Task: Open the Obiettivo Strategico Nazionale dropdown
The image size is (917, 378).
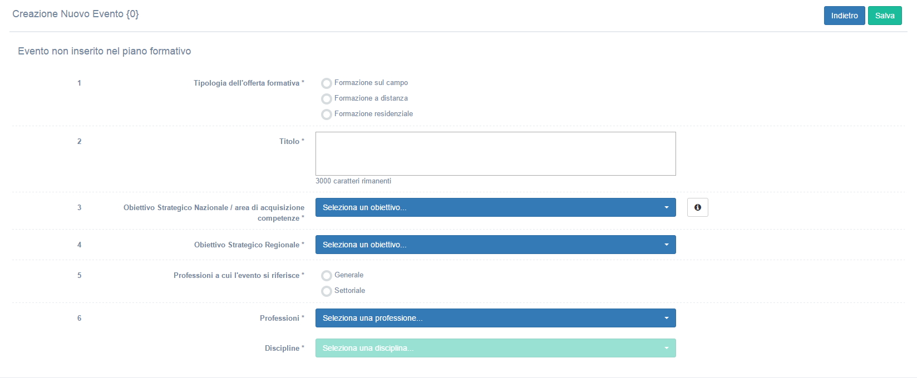Action: [495, 207]
